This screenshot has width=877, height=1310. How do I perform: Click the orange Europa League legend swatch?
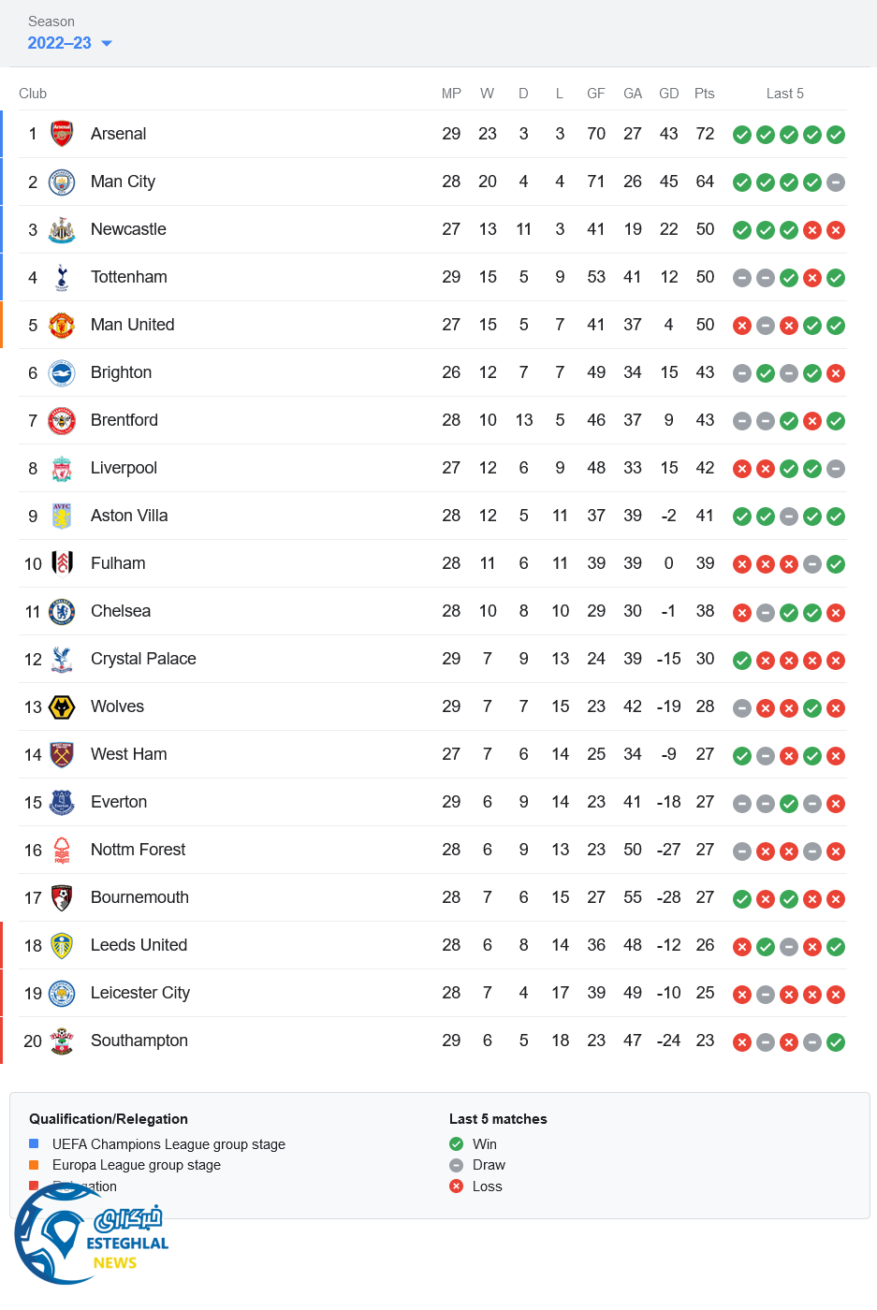(x=34, y=1165)
